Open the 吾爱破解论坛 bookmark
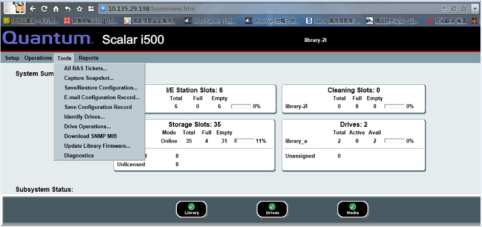 [x=89, y=21]
